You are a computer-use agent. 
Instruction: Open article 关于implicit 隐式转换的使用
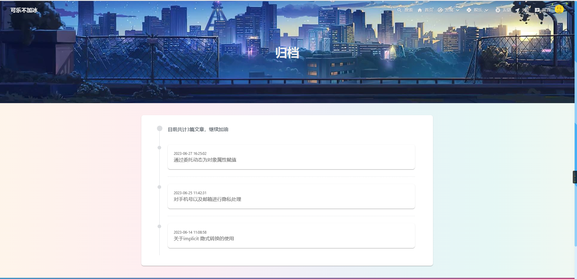pyautogui.click(x=204, y=239)
